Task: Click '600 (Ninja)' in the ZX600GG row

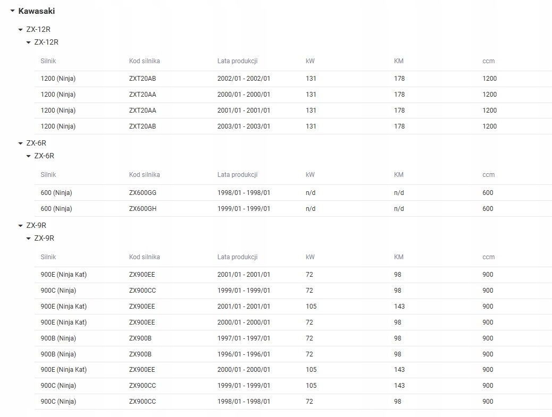Action: pos(56,193)
